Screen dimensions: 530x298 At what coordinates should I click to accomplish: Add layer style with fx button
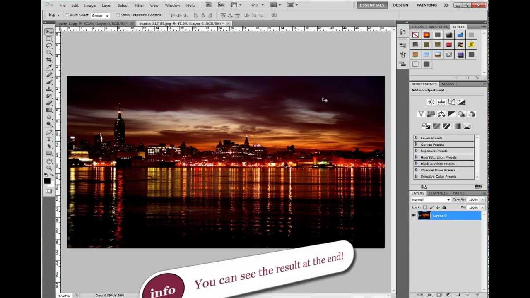430,295
